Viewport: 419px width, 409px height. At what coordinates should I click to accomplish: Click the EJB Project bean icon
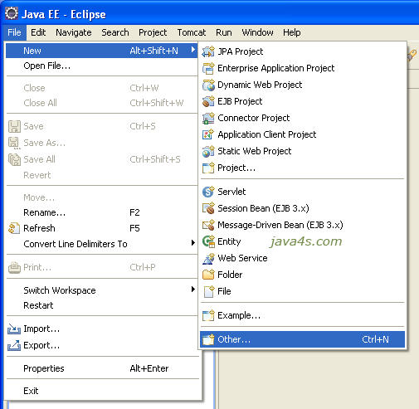[208, 101]
